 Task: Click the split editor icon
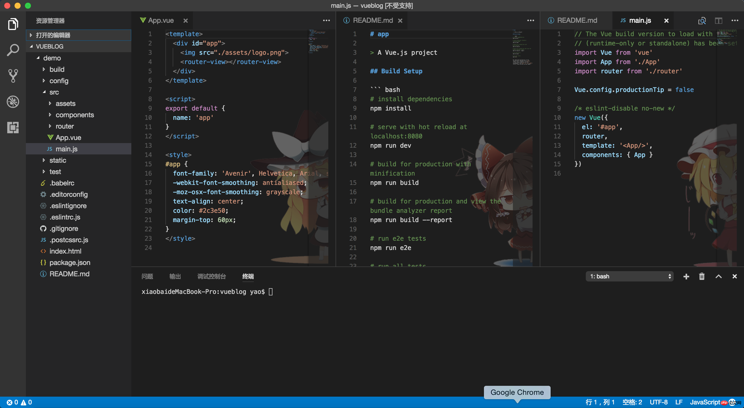[719, 21]
